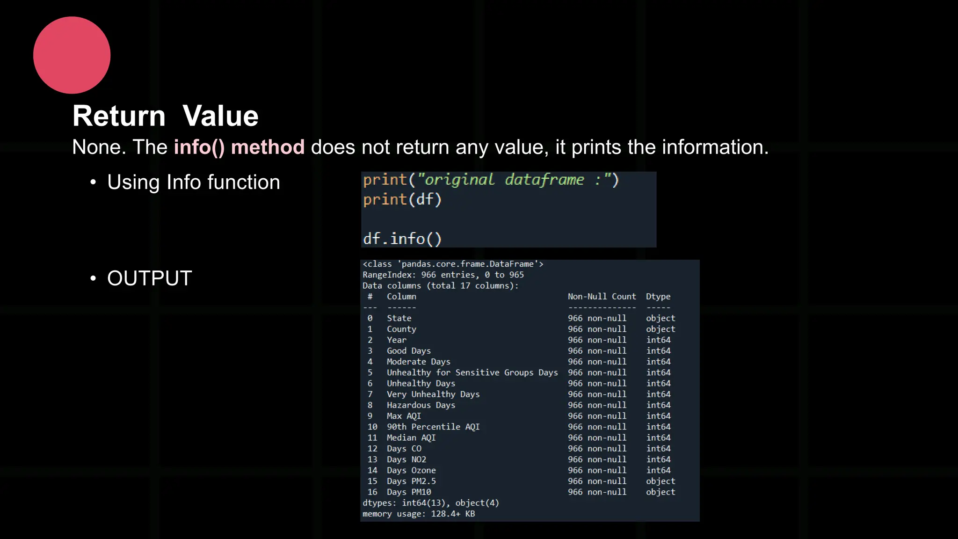Click the pandas DataFrame class line
This screenshot has height=539, width=958.
click(452, 264)
